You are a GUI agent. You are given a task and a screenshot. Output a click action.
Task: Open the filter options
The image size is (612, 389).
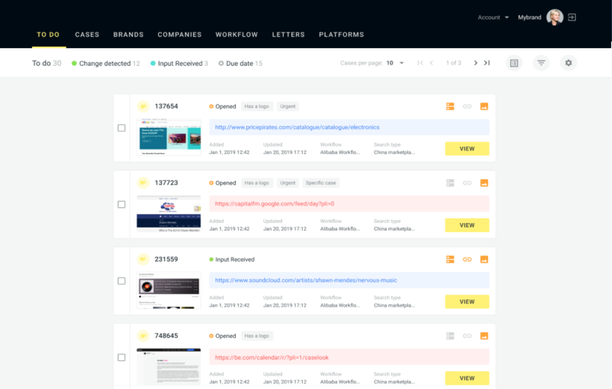point(541,63)
